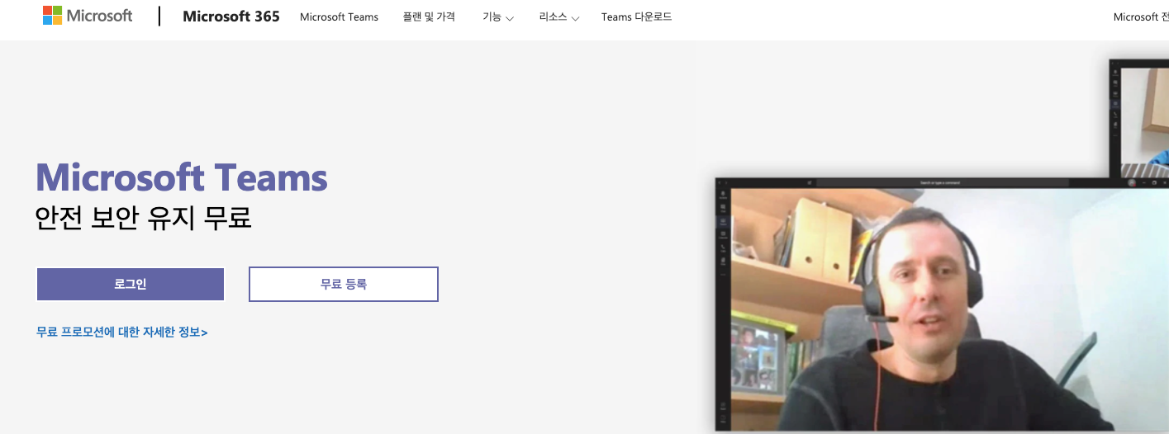Follow the 무료 프로모션에 대한 자세한 정보 link
This screenshot has width=1169, height=434.
coord(122,333)
